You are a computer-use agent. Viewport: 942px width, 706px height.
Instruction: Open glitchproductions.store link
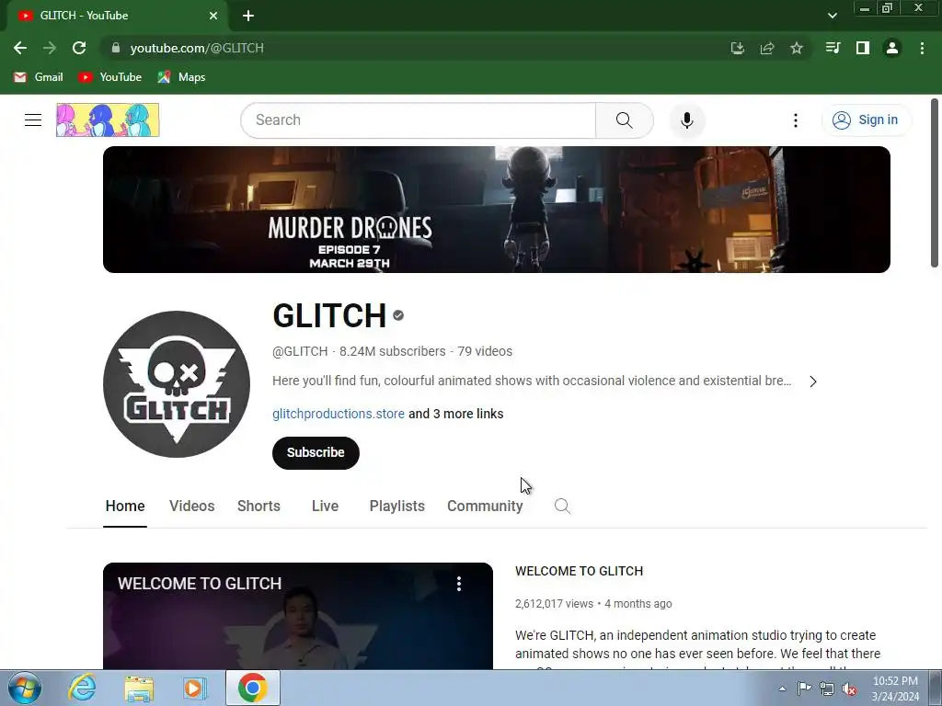[x=339, y=414]
